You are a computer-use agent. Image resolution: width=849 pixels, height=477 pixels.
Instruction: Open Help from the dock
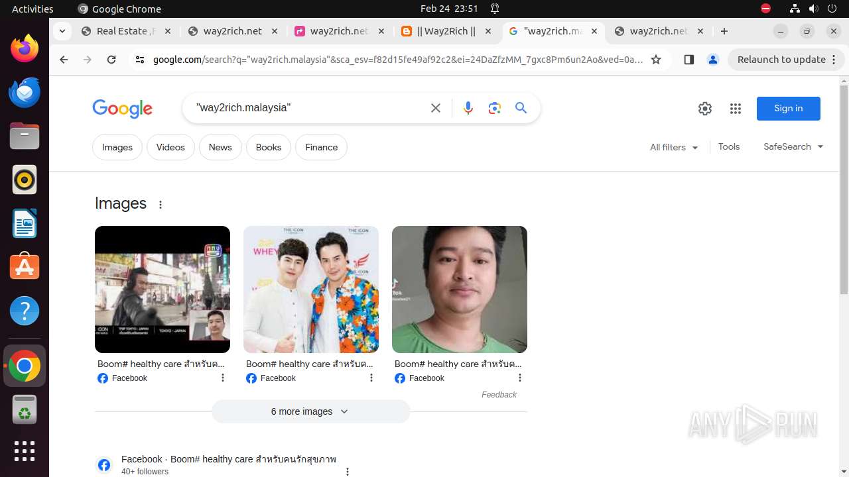tap(25, 311)
